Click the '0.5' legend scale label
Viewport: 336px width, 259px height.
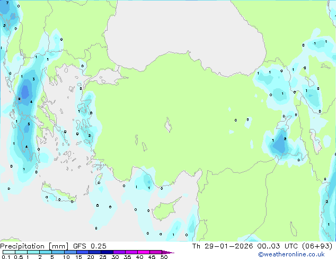point(19,257)
